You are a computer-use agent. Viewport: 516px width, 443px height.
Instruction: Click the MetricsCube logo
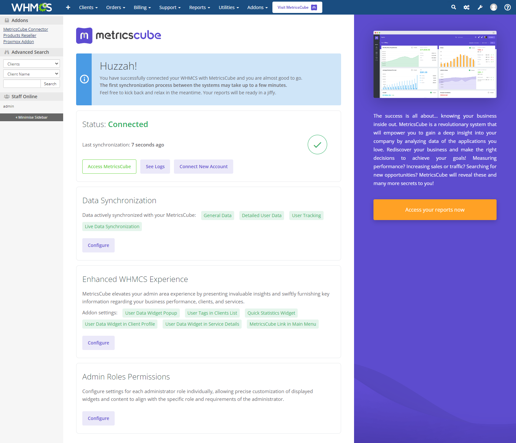pyautogui.click(x=119, y=35)
